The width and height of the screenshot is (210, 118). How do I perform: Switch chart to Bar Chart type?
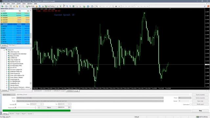click(x=57, y=6)
